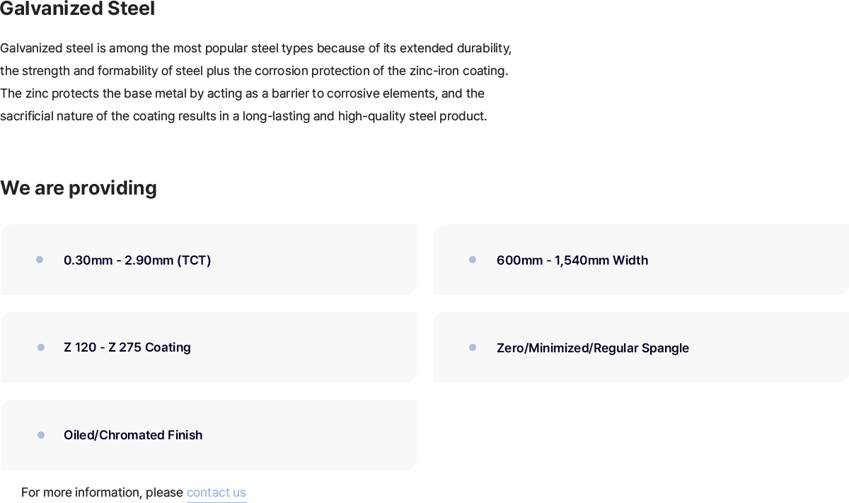Select the 0.30mm - 2.90mm (TCT) text
The width and height of the screenshot is (849, 503).
137,260
